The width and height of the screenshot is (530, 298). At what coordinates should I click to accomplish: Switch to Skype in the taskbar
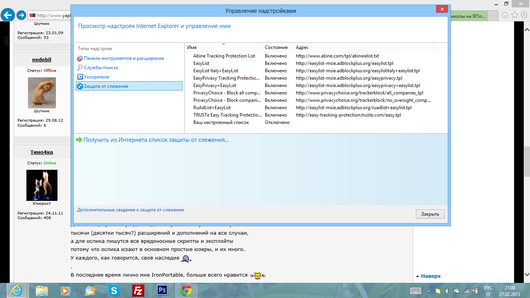(x=114, y=290)
